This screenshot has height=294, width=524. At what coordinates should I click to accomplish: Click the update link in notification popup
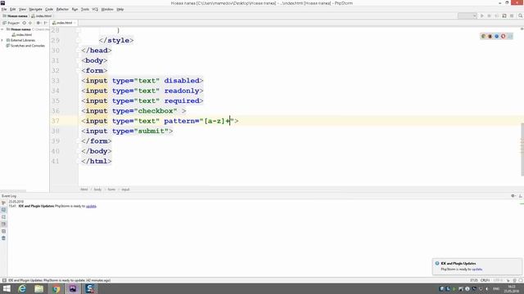[x=477, y=269]
